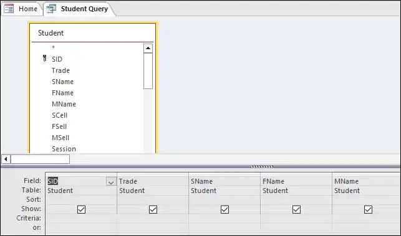Click the Criteria cell for FName column
The height and width of the screenshot is (236, 401).
[x=296, y=219]
